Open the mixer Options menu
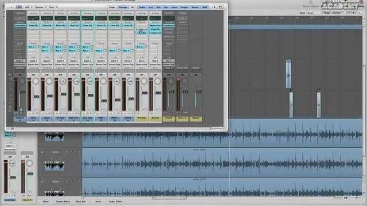 click(x=40, y=7)
